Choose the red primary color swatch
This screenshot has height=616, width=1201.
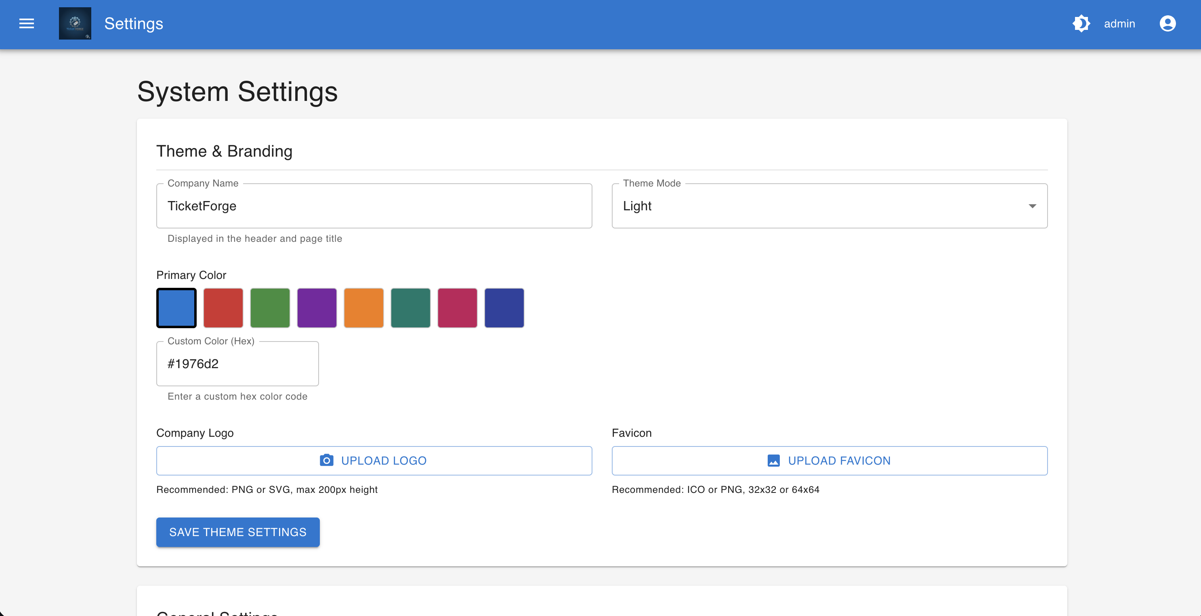(x=223, y=308)
